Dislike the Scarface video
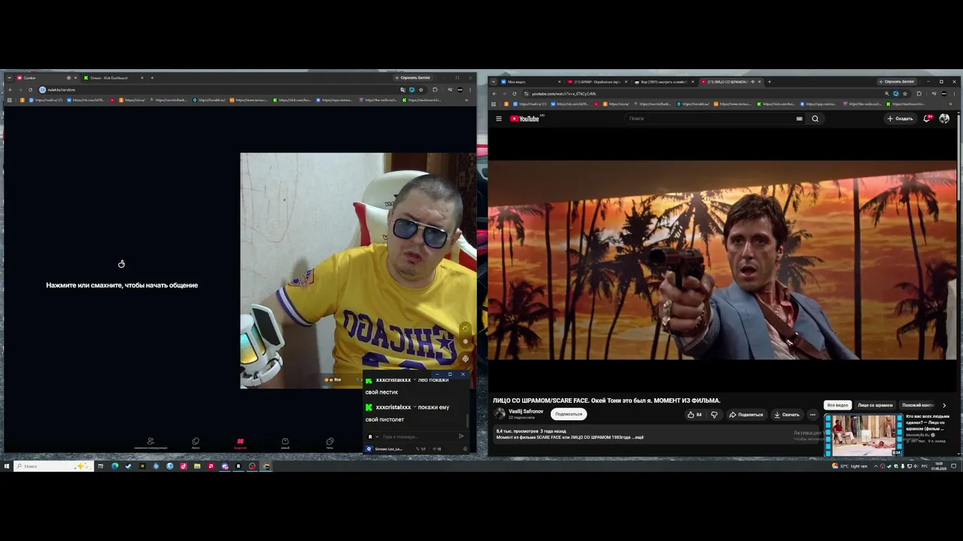Screen dimensions: 963x541 pyautogui.click(x=714, y=415)
